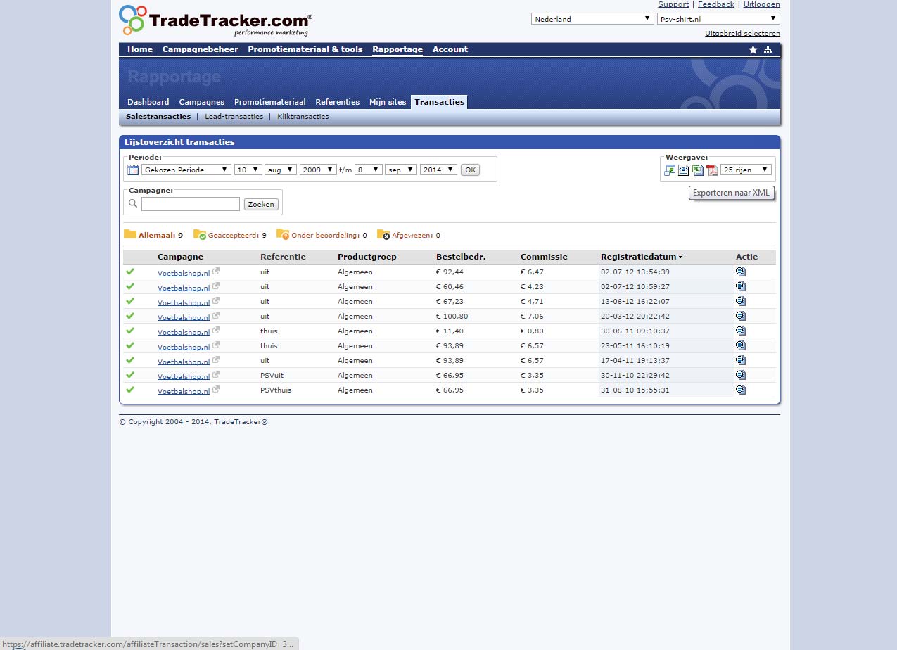Viewport: 897px width, 650px height.
Task: Click external-link icon beside Voetbalshop.nl in € 100,80 row
Action: 216,315
